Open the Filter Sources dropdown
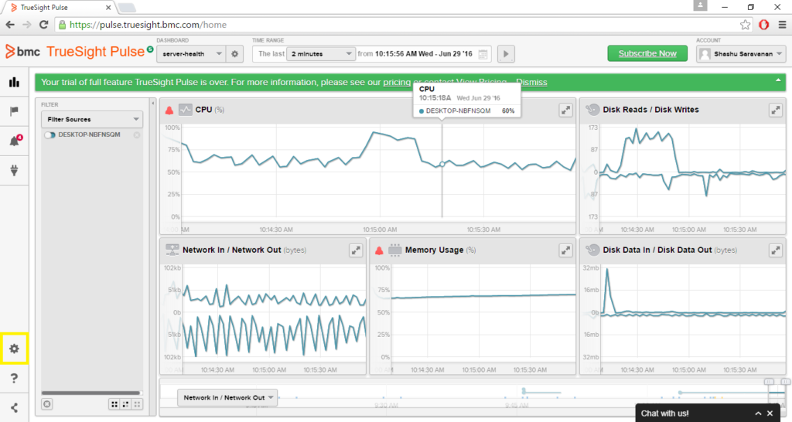The height and width of the screenshot is (422, 792). click(92, 119)
